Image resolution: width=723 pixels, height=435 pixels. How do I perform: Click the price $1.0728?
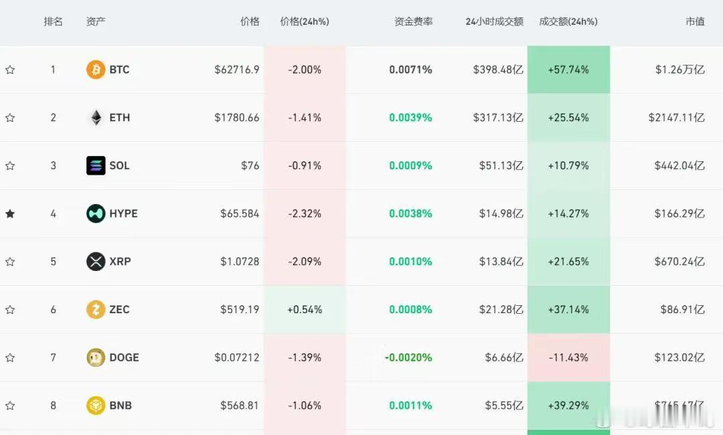pos(240,261)
